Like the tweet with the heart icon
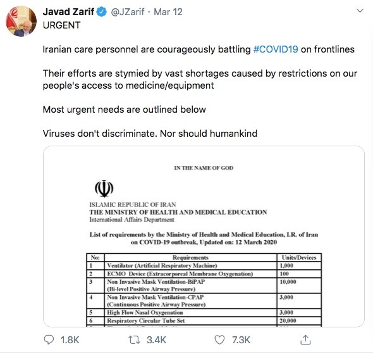373x354 pixels. coord(219,339)
